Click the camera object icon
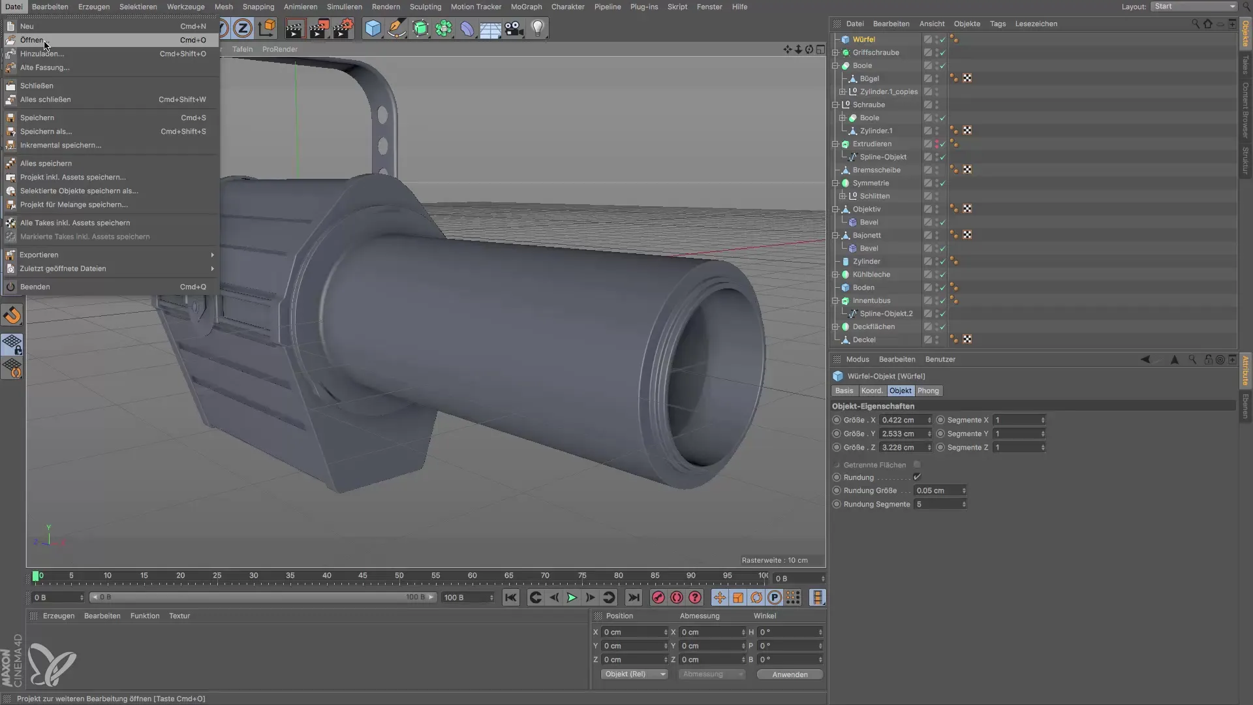This screenshot has width=1253, height=705. (514, 28)
